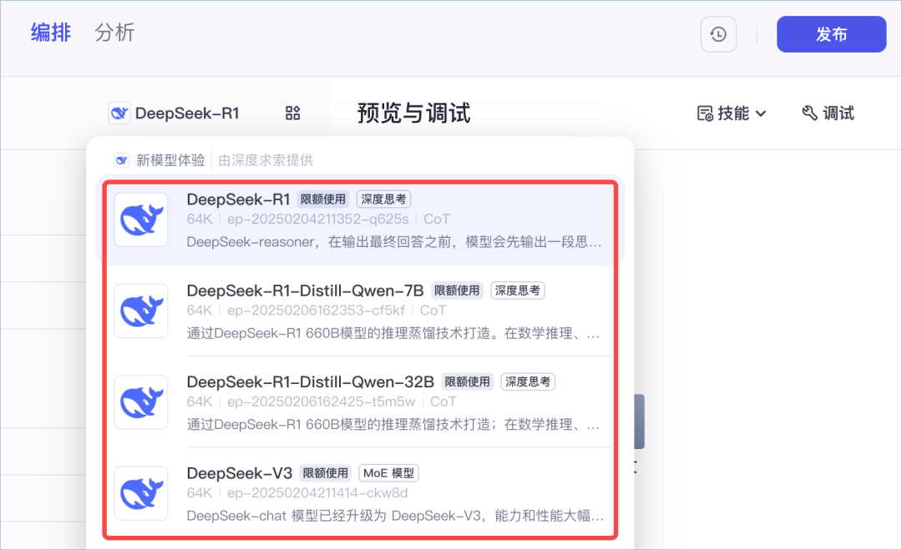The image size is (902, 550).
Task: Click endpoint ep-20250206162425-t5m5w text
Action: (x=321, y=402)
